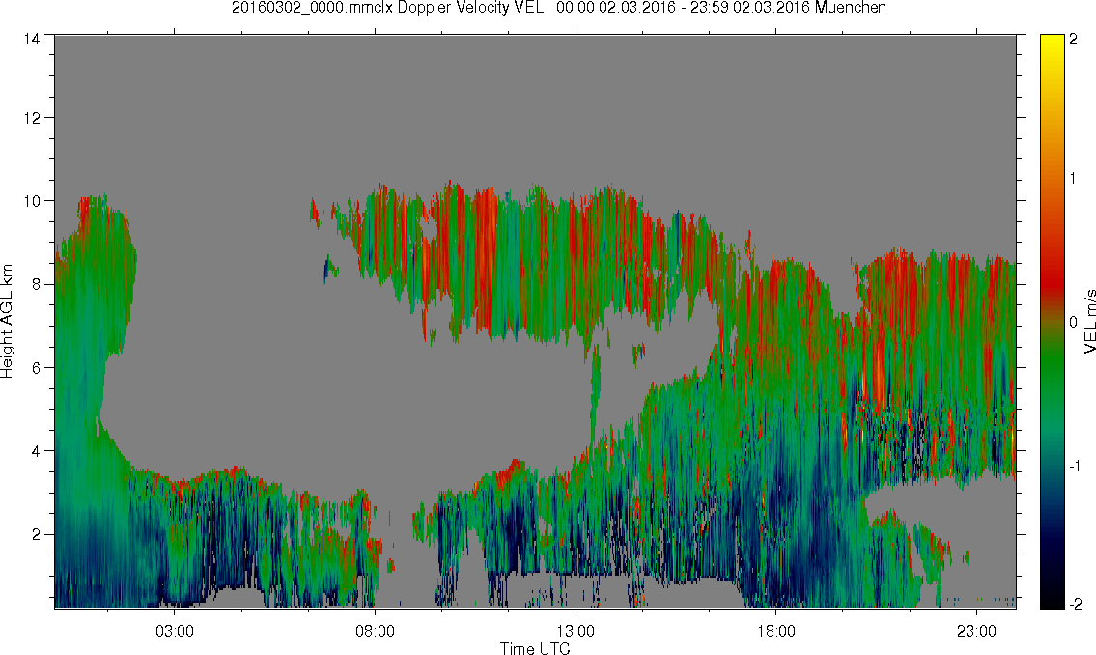The height and width of the screenshot is (655, 1096).
Task: Click the 'Muenchen' station name in the title
Action: coord(851,8)
